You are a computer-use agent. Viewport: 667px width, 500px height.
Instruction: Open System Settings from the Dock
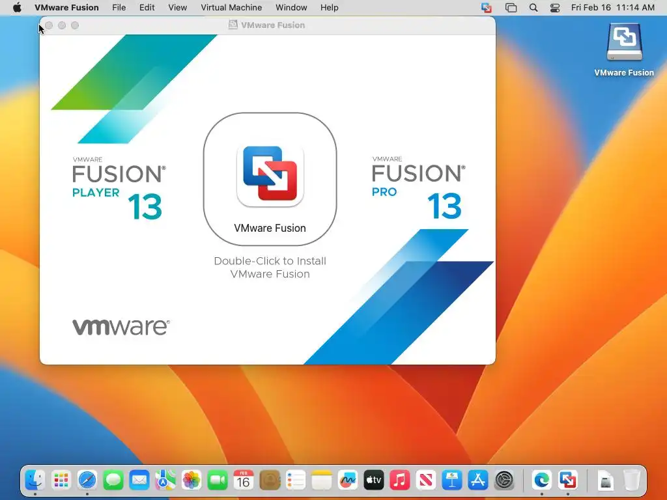504,480
